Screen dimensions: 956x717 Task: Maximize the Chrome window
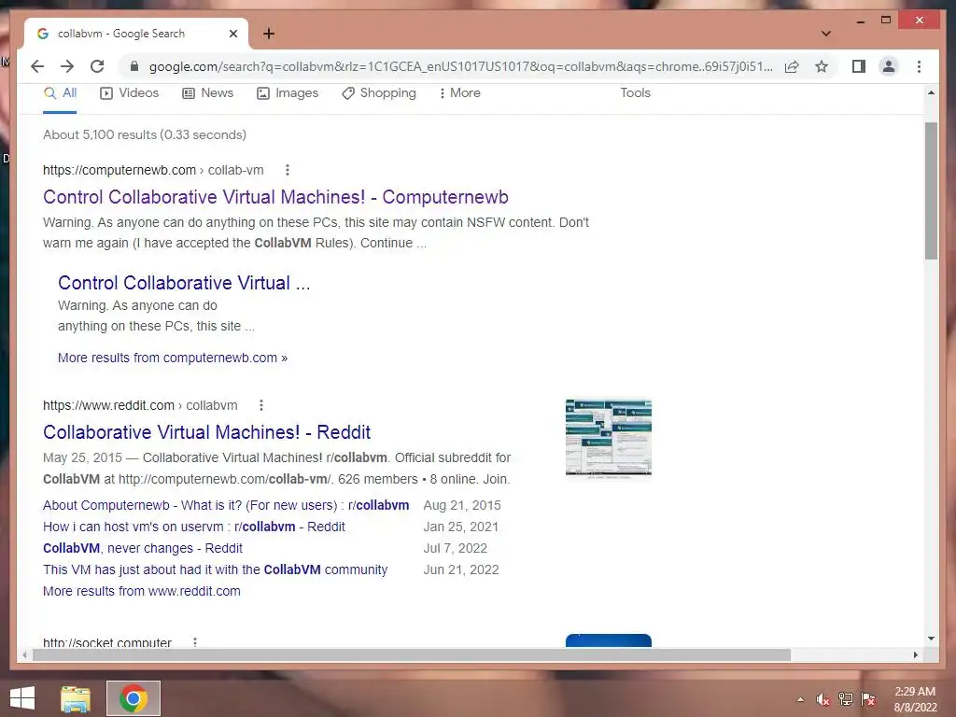tap(886, 21)
